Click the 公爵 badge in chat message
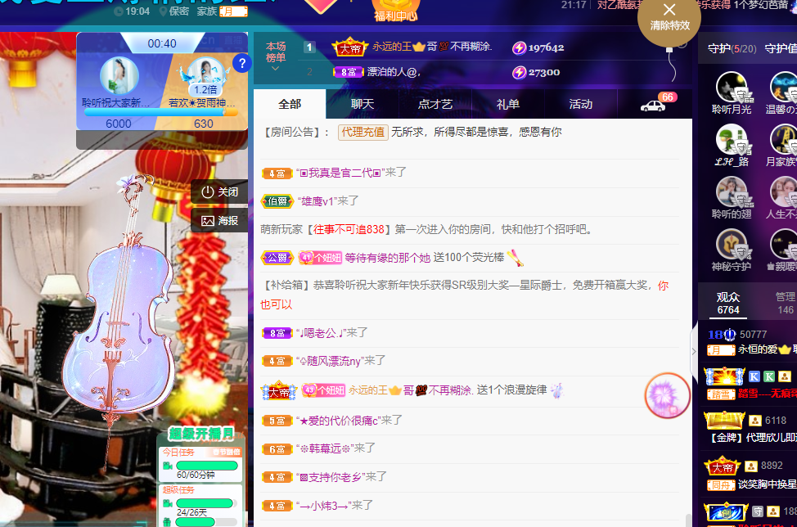Image resolution: width=797 pixels, height=527 pixels. point(277,258)
